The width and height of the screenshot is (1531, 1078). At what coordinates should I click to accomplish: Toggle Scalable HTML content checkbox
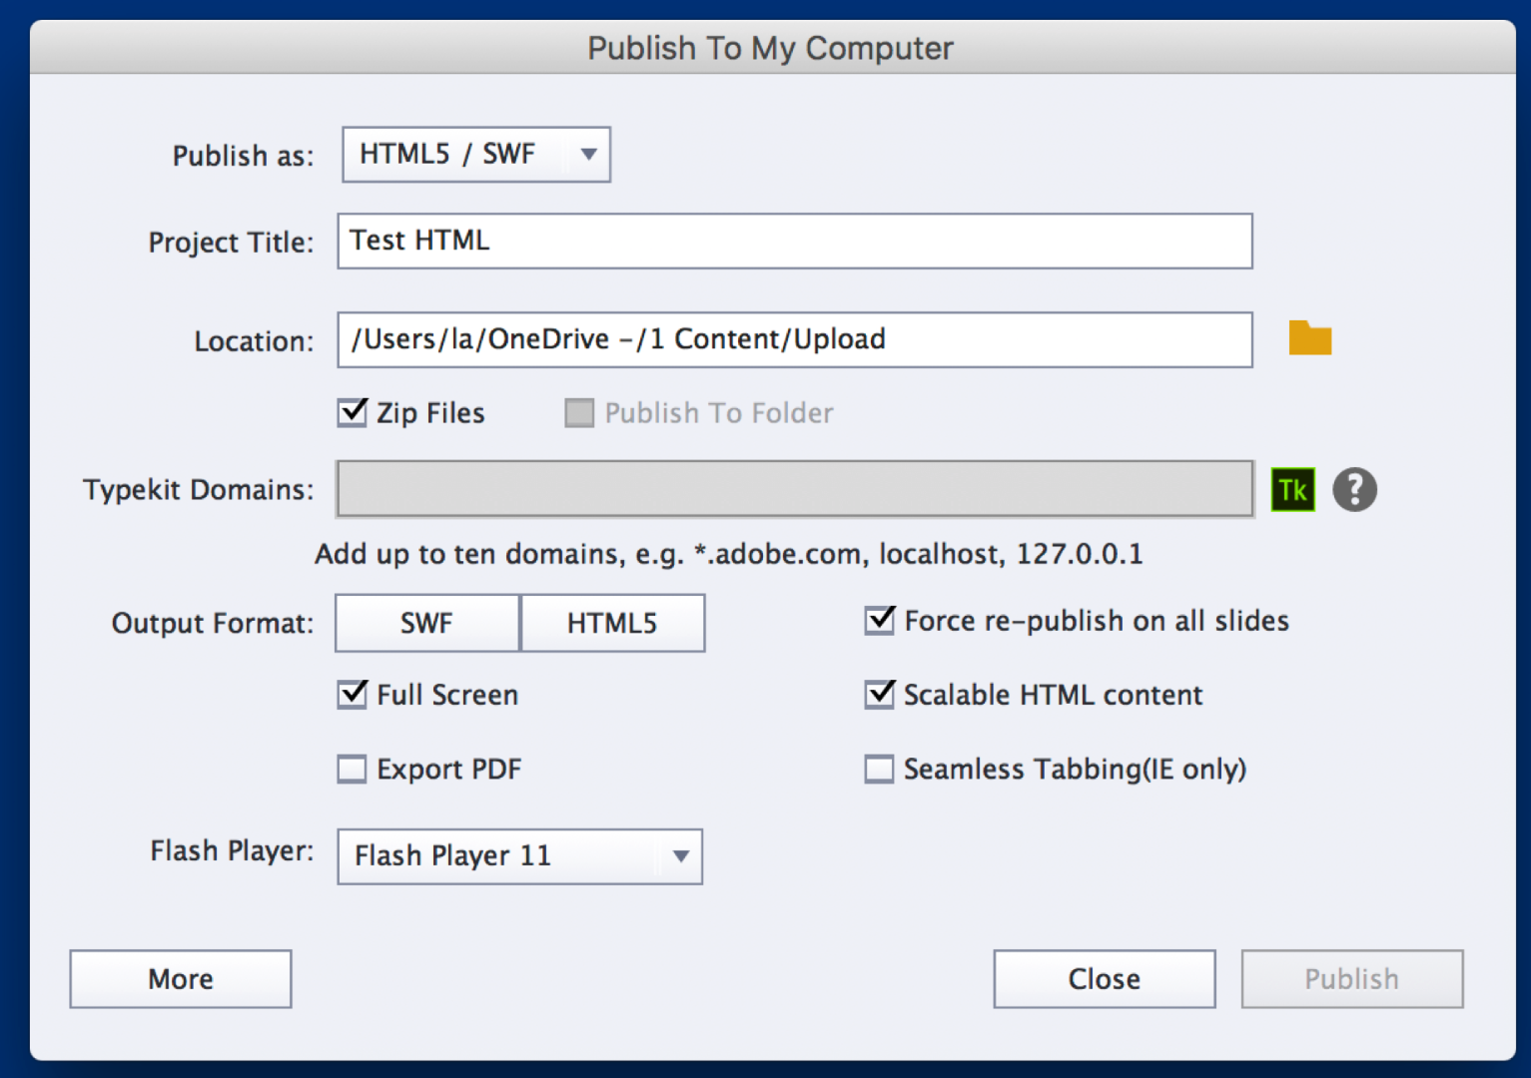coord(879,694)
